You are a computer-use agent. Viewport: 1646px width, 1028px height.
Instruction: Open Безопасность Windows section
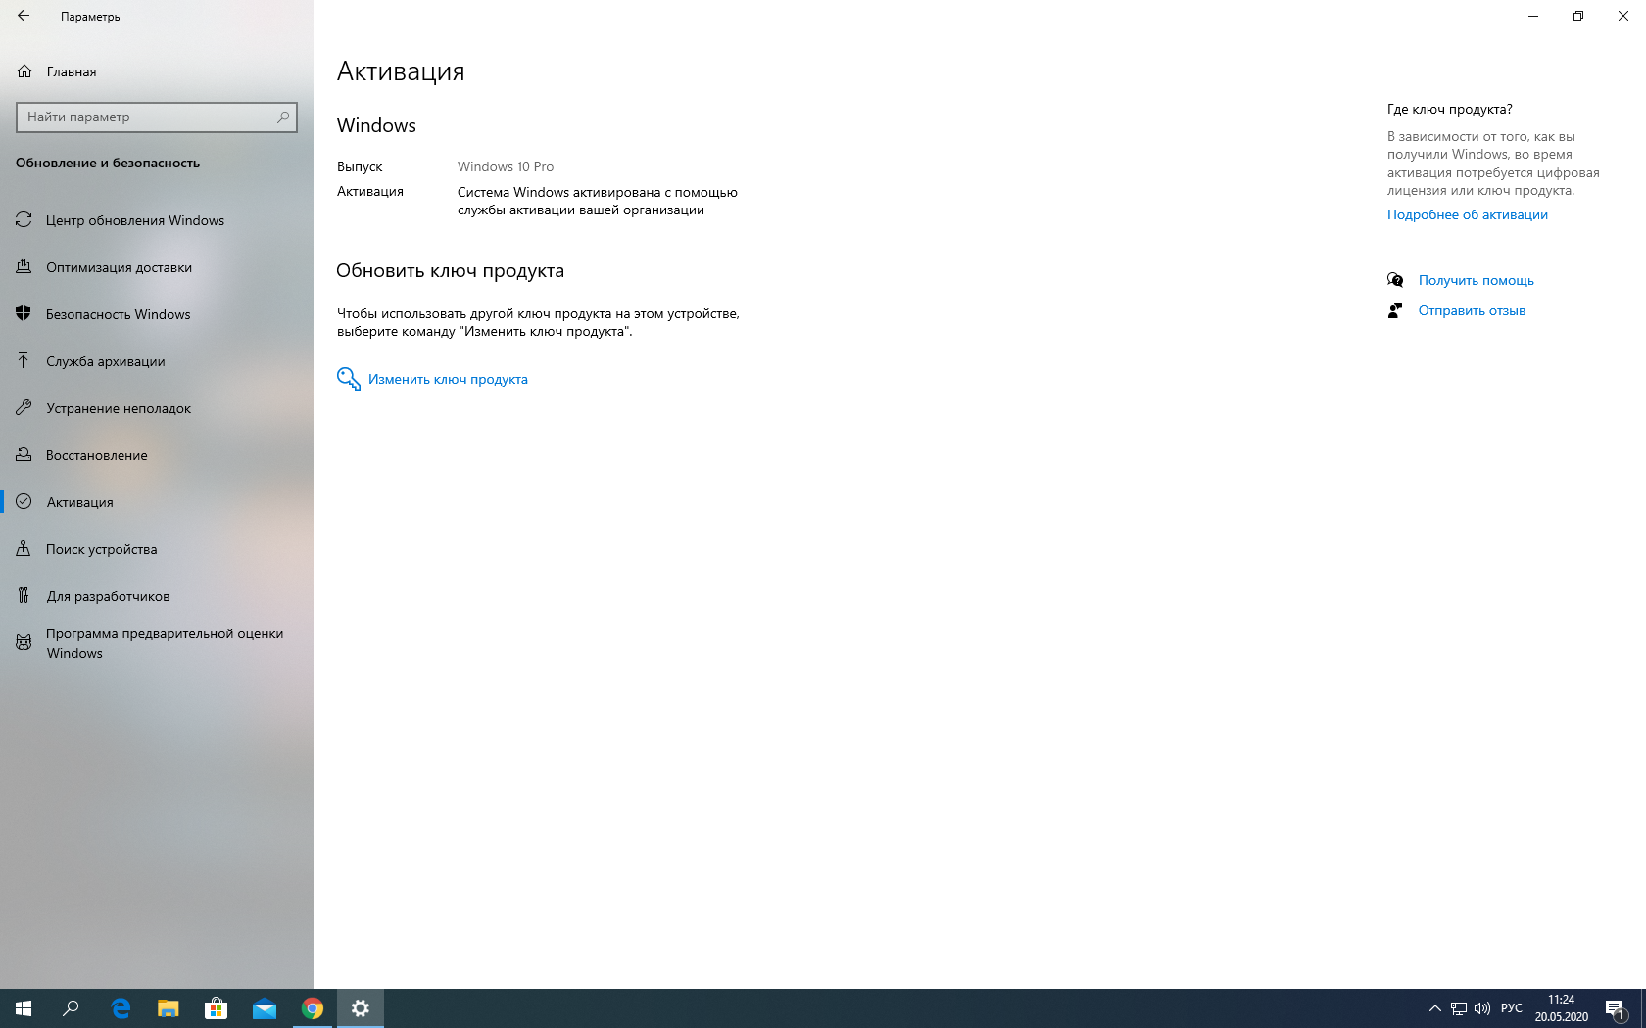coord(157,314)
